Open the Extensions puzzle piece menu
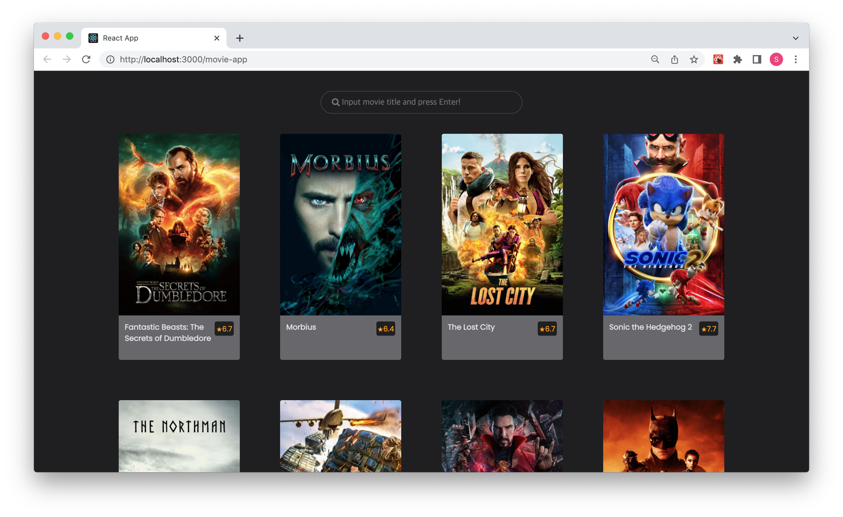 tap(738, 60)
